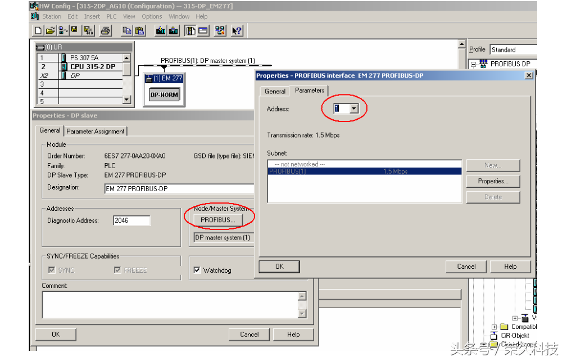Click the subnet Properties... button

[x=493, y=181]
